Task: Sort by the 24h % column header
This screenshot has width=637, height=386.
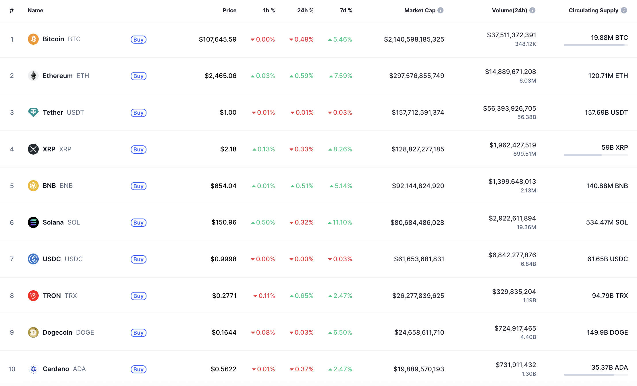Action: point(305,10)
